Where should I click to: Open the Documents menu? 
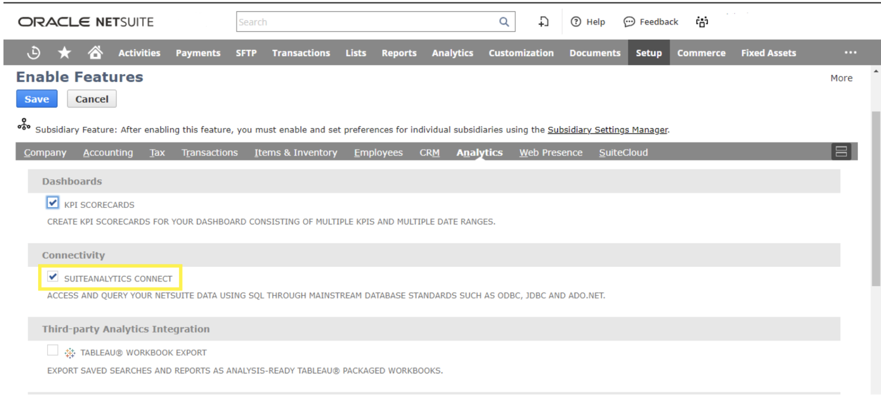(x=595, y=52)
